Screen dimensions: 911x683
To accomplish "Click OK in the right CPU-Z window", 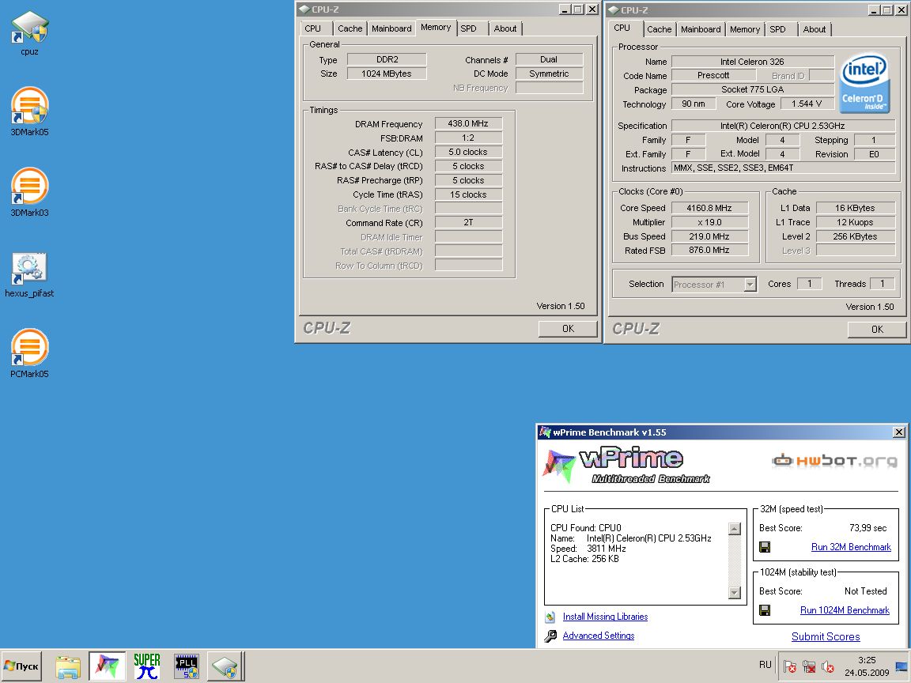I will click(877, 330).
